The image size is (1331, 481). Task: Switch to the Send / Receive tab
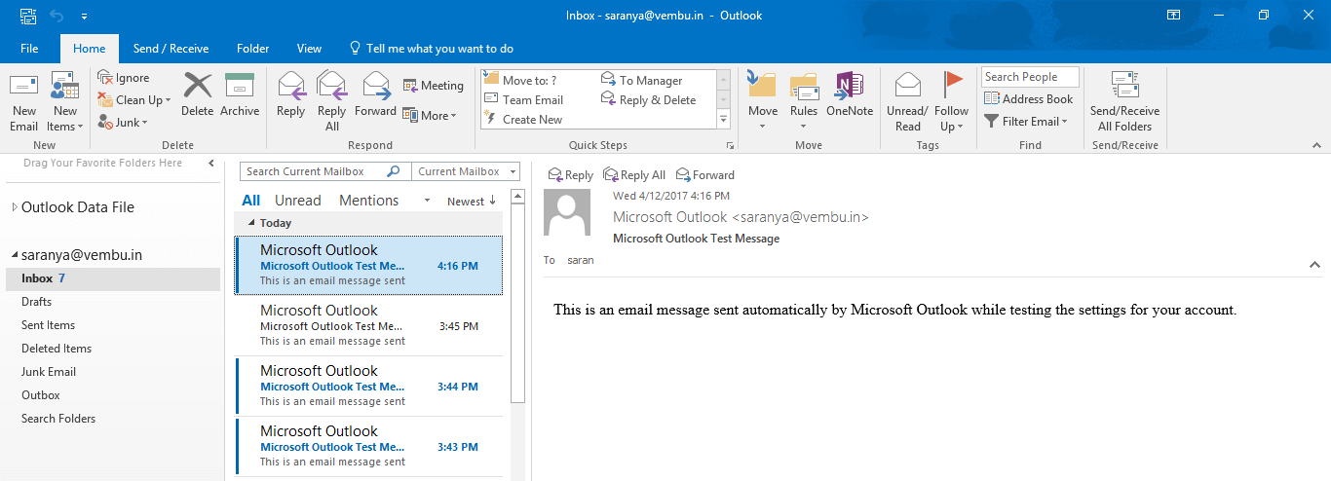(x=171, y=49)
